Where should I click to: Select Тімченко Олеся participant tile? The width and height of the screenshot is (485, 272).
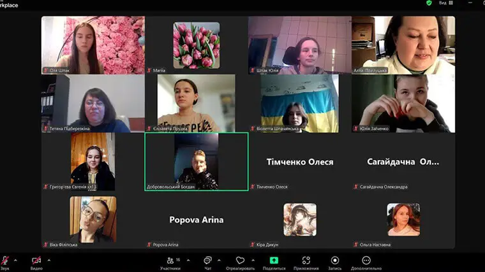pyautogui.click(x=299, y=162)
